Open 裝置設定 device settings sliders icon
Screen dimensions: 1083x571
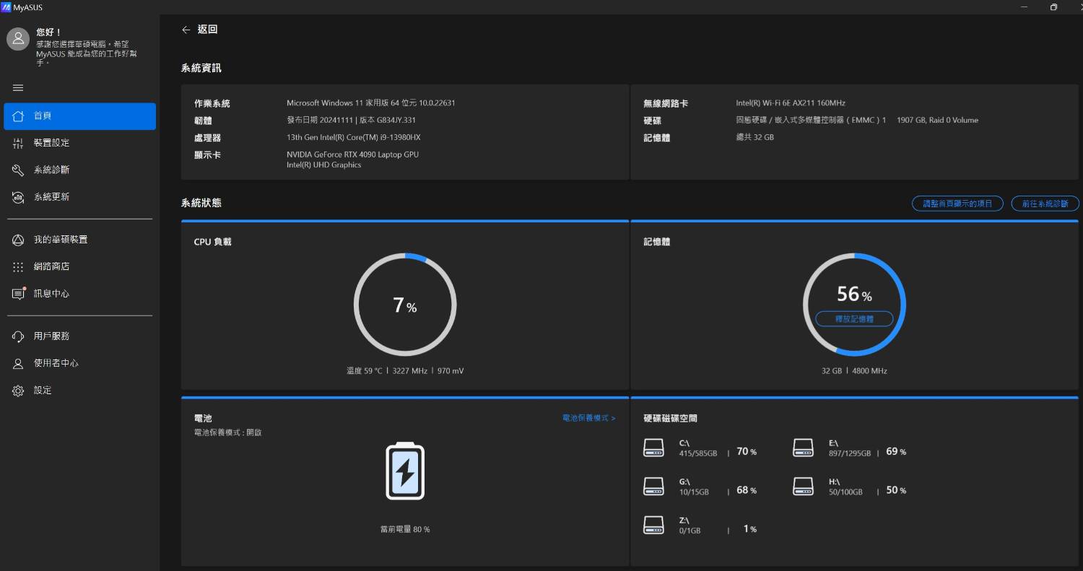pyautogui.click(x=18, y=143)
